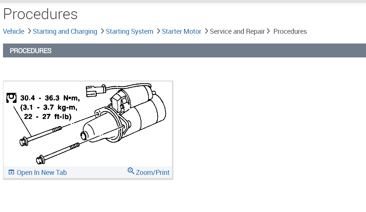Click the chevron before Starter Motor breadcrumb
Image resolution: width=366 pixels, height=212 pixels.
[x=158, y=32]
